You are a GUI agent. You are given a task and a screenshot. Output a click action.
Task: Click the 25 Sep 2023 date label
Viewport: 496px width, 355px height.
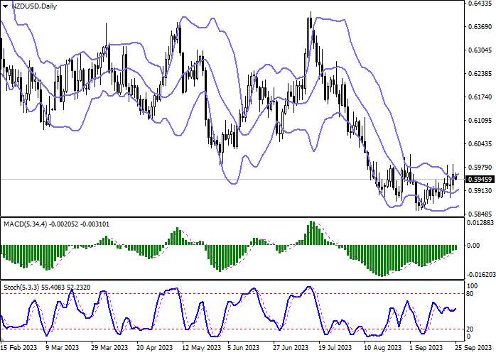point(473,348)
